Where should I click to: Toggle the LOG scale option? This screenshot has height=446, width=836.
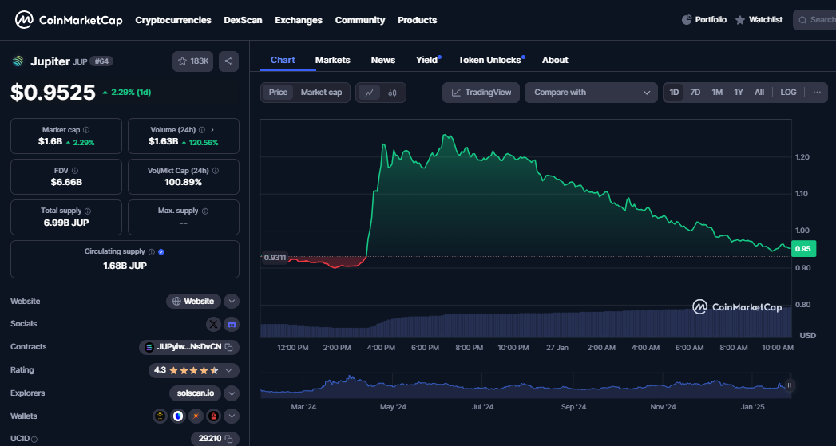pyautogui.click(x=788, y=93)
